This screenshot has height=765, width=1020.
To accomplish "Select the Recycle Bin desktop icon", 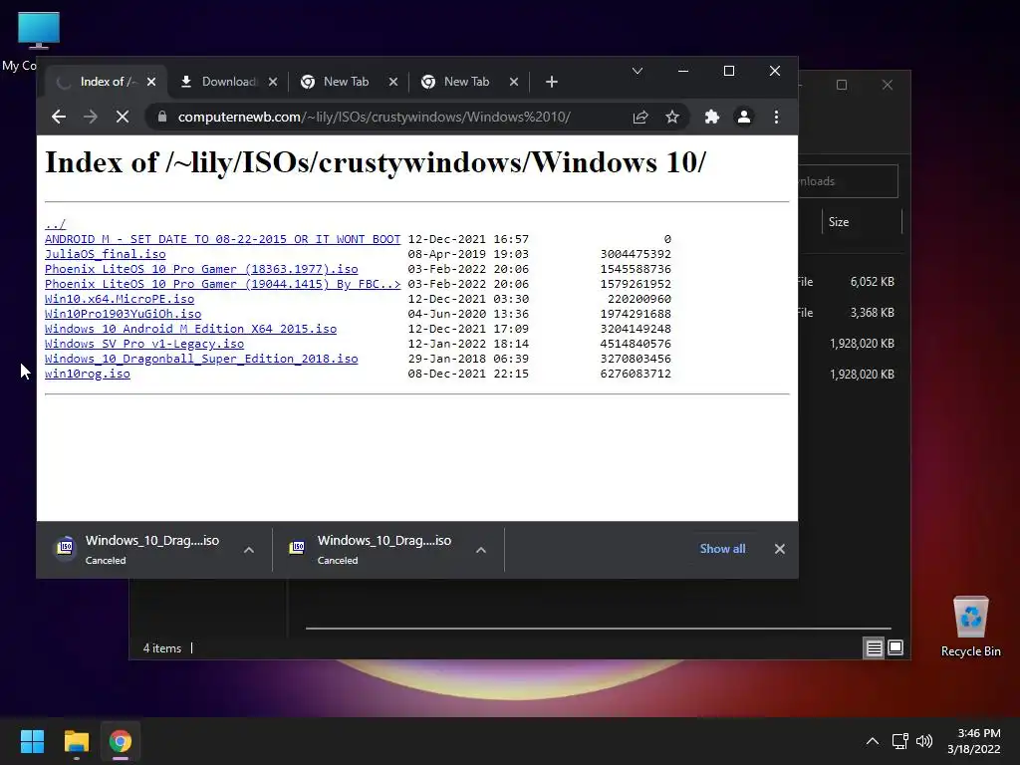I will pyautogui.click(x=970, y=628).
